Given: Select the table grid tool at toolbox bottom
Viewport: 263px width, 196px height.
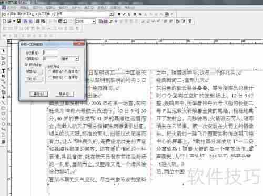Looking at the screenshot, I should click(3, 141).
